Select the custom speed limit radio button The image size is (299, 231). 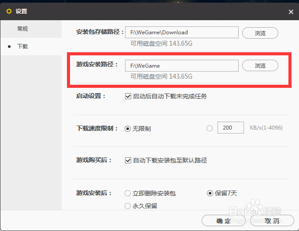[210, 128]
